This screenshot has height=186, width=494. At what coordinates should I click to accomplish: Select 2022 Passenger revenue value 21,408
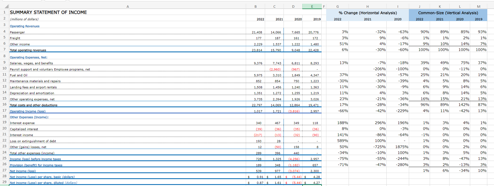pyautogui.click(x=257, y=32)
